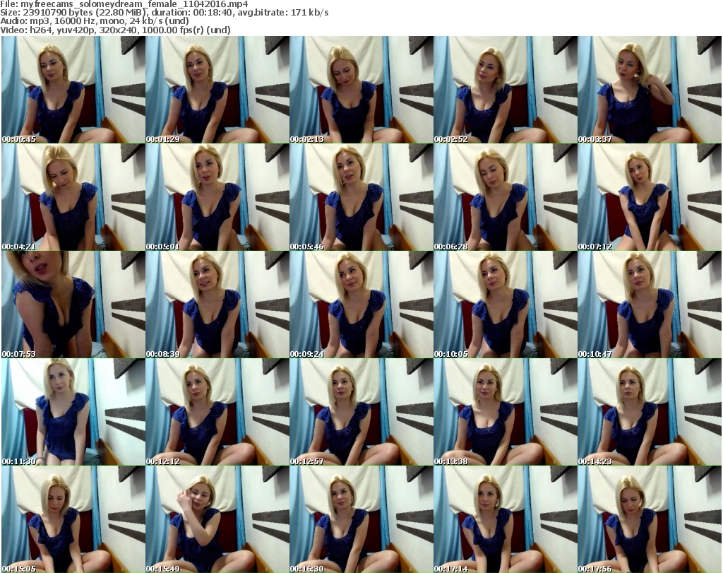Image resolution: width=723 pixels, height=573 pixels.
Task: Pick the frame stamped 00:15:05
Action: pyautogui.click(x=73, y=519)
